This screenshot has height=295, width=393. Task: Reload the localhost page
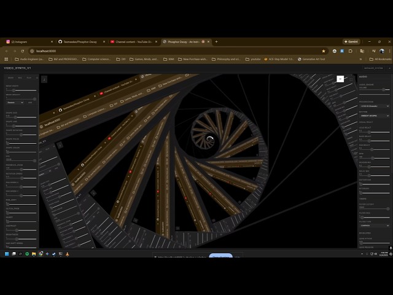pos(23,51)
